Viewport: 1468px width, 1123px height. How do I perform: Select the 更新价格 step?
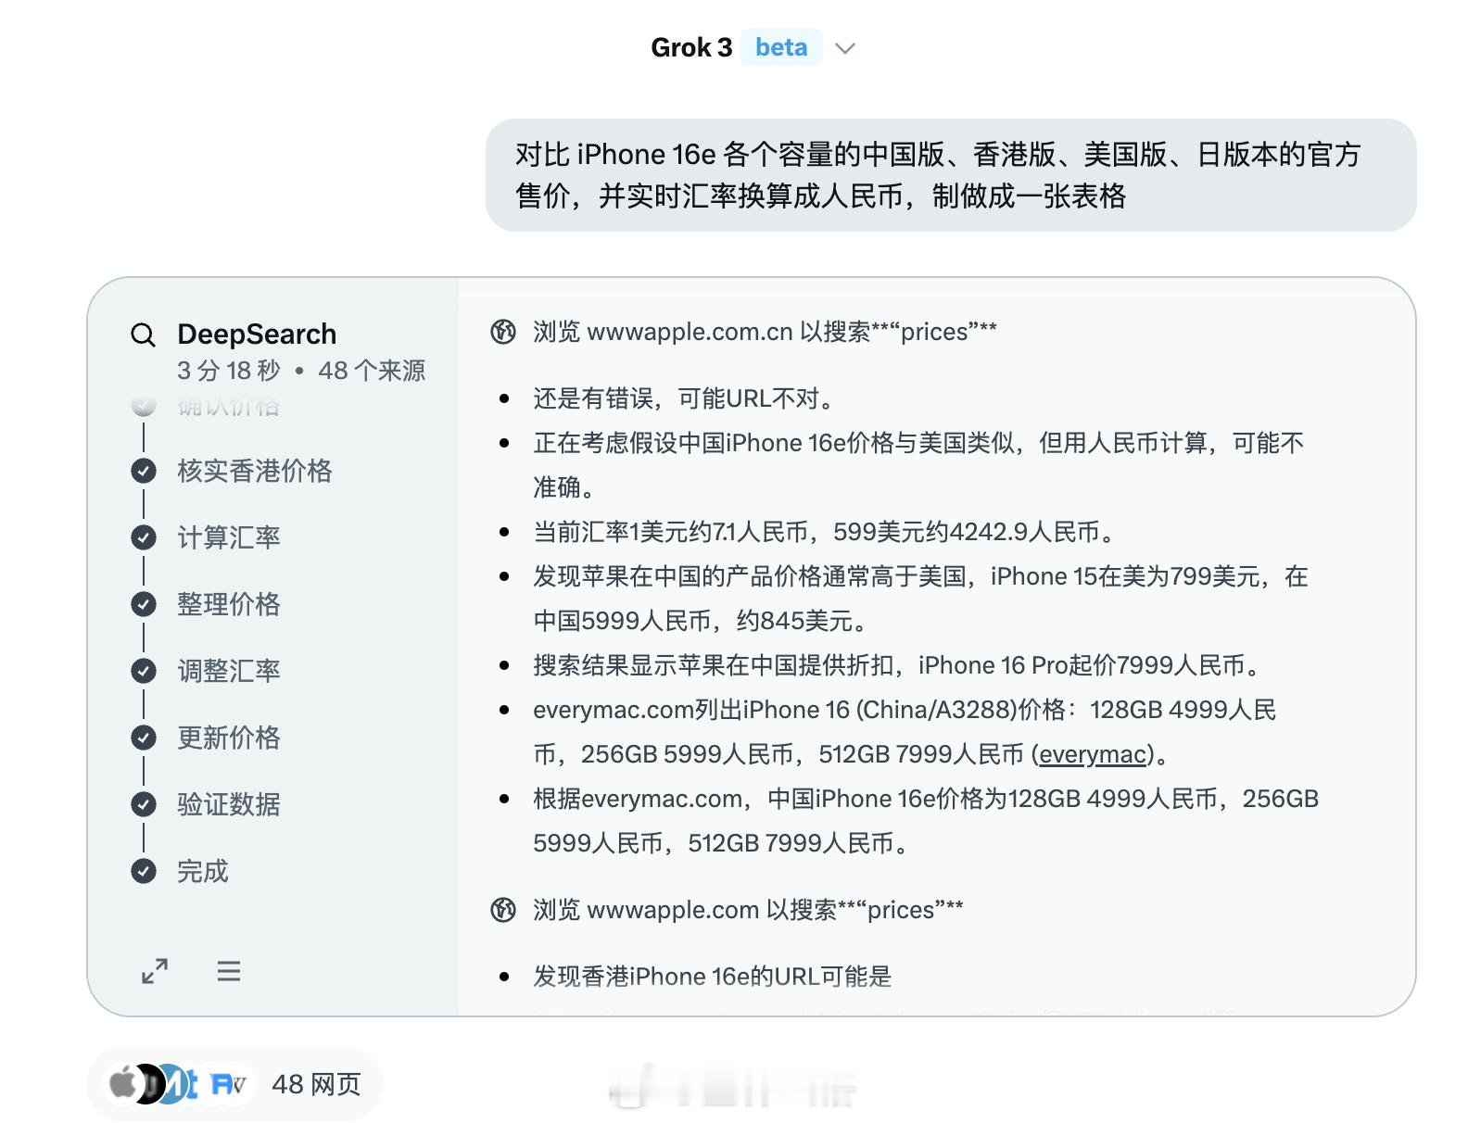229,738
